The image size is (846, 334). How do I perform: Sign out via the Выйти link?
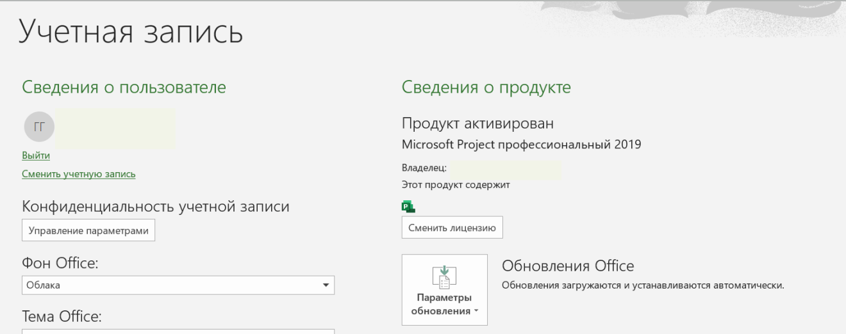coord(36,155)
